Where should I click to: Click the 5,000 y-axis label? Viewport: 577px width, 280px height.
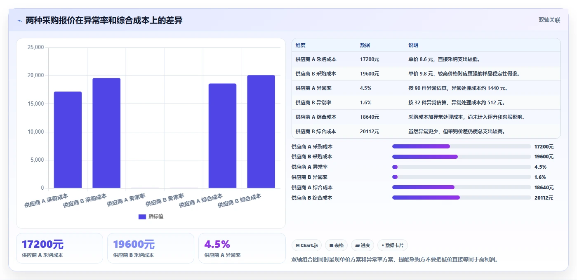pos(37,160)
